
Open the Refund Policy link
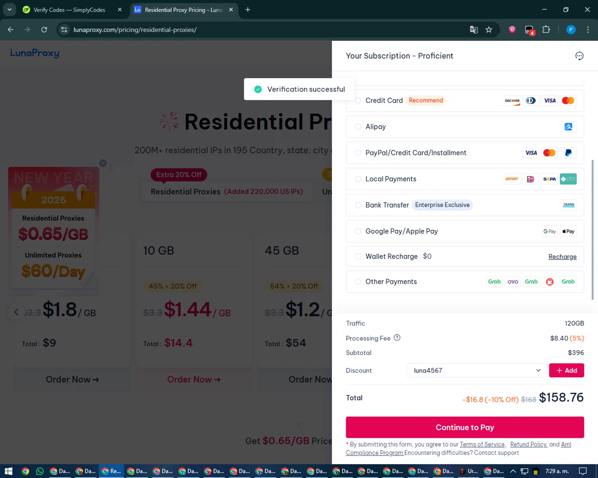coord(529,445)
